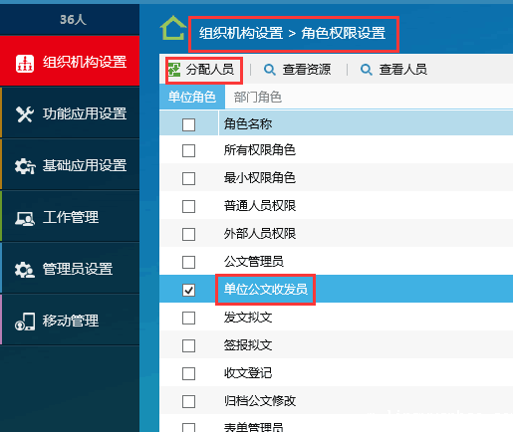This screenshot has height=432, width=513.
Task: Switch to the 部门角色 tab
Action: pyautogui.click(x=258, y=98)
